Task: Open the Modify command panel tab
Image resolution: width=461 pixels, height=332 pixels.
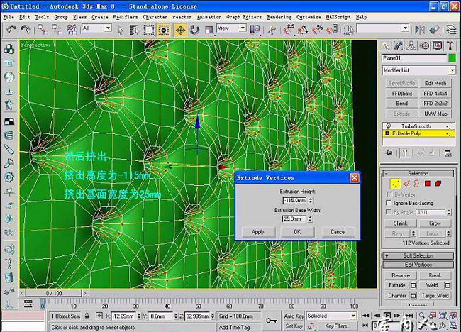Action: [x=399, y=45]
